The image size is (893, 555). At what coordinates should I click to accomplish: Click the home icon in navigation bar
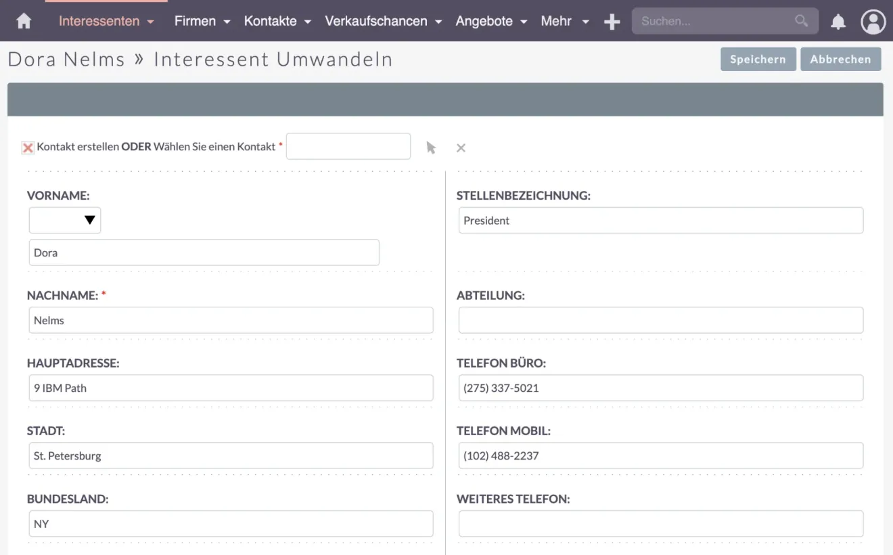coord(24,22)
